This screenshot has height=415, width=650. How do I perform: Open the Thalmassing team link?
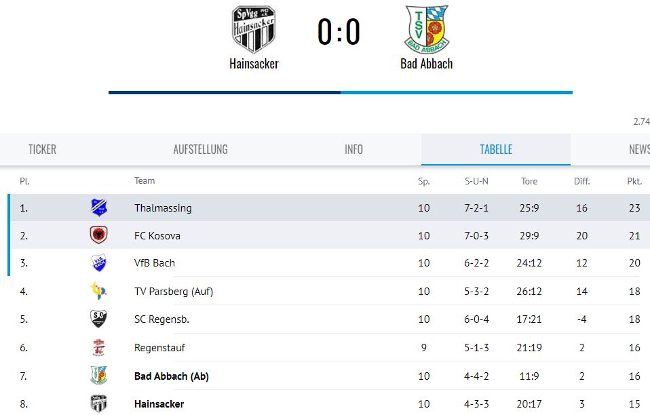point(163,208)
